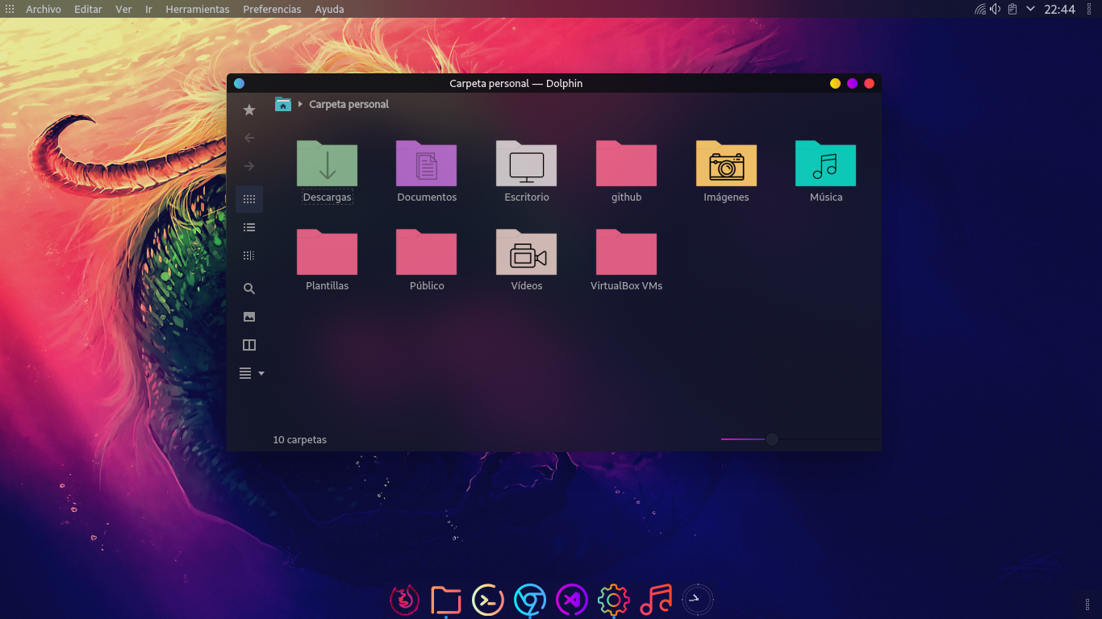Image resolution: width=1102 pixels, height=619 pixels.
Task: Open the Ir menu
Action: click(x=149, y=9)
